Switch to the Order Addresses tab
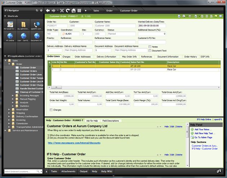This screenshot has height=178, width=227. tap(83, 57)
